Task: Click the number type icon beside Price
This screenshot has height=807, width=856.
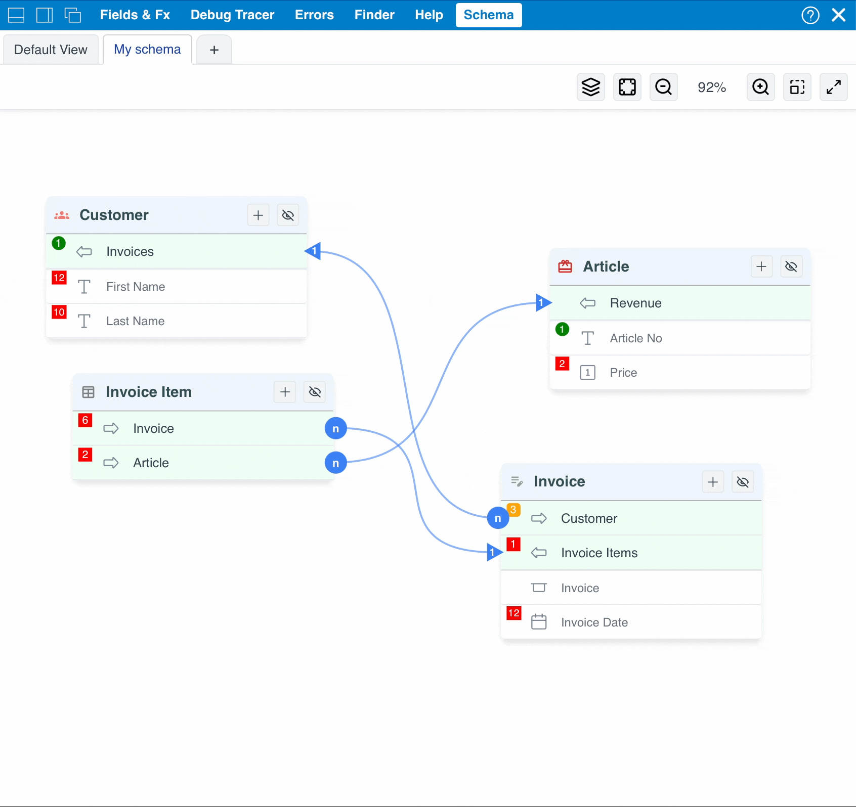Action: point(587,373)
